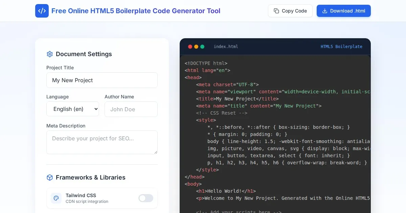Focus the Meta Description text area
The height and width of the screenshot is (213, 406).
(102, 142)
